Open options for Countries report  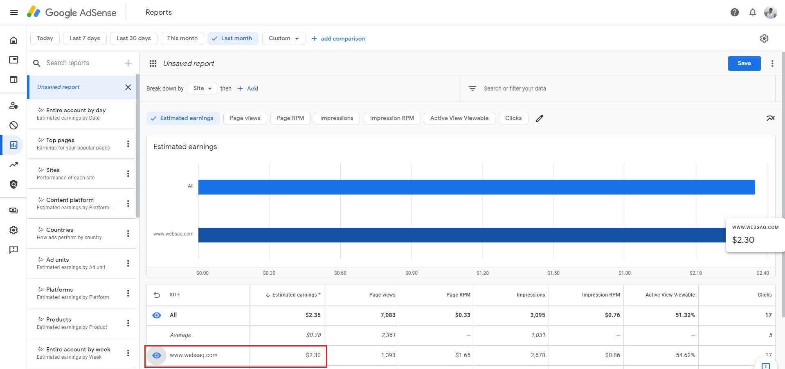(x=128, y=233)
